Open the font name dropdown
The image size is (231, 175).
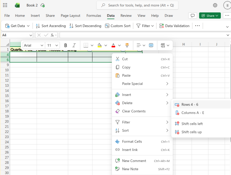point(33,45)
